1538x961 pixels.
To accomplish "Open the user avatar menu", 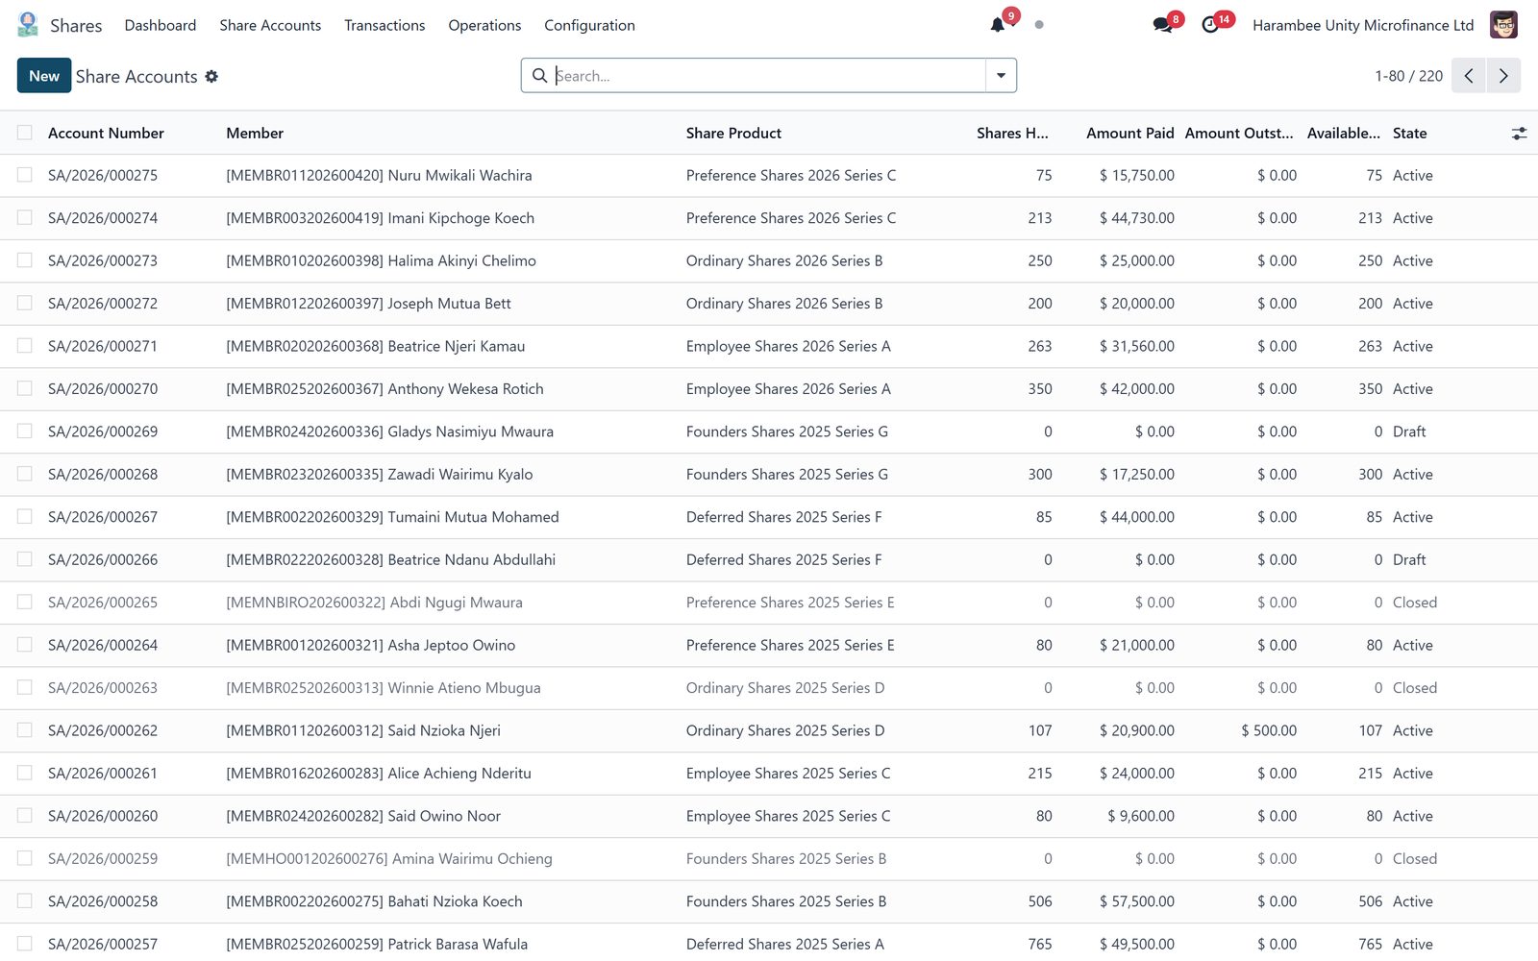I will [x=1503, y=25].
